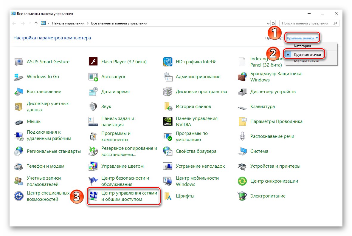Click the Windows To Go icon

(19, 77)
